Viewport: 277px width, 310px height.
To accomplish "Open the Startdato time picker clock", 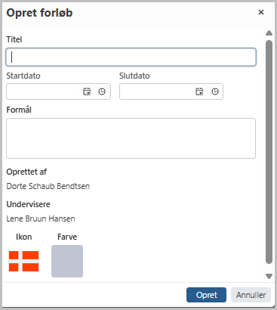I will point(102,91).
